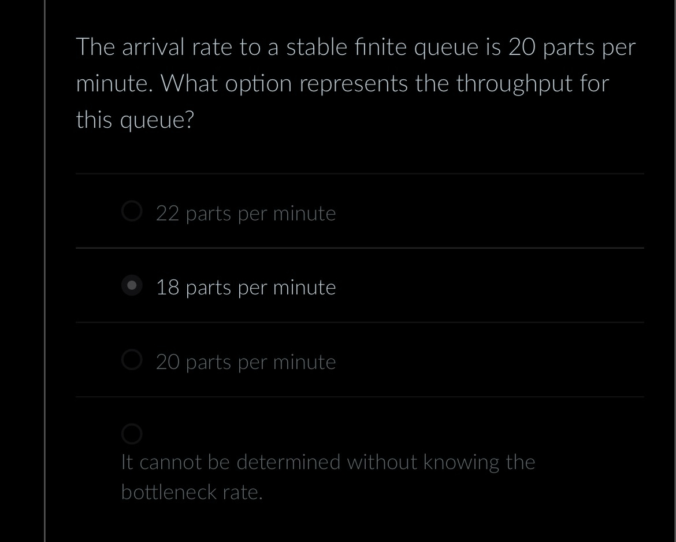
Task: Click the 18 parts per minute label text
Action: click(246, 287)
